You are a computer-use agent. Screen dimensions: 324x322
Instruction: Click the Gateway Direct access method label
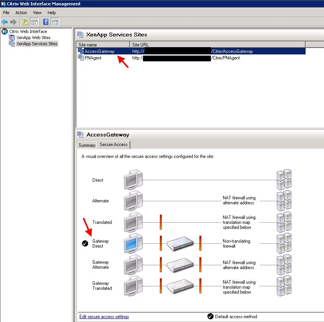click(100, 243)
